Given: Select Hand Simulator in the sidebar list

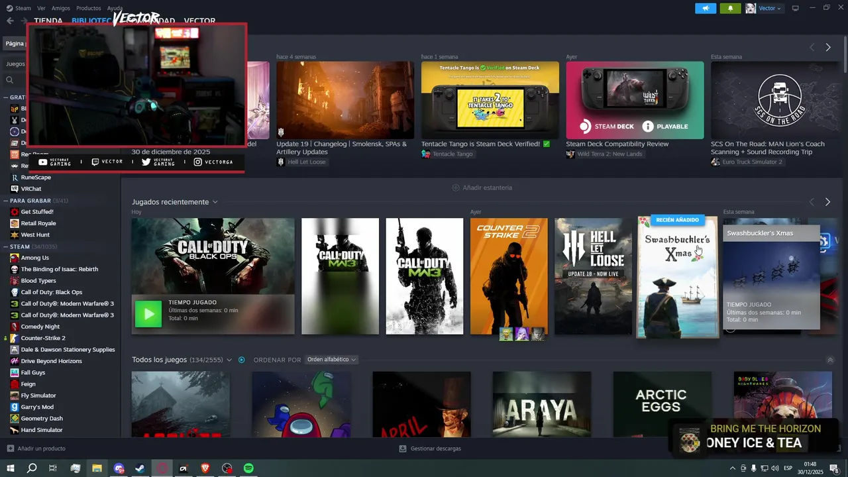Looking at the screenshot, I should point(42,430).
